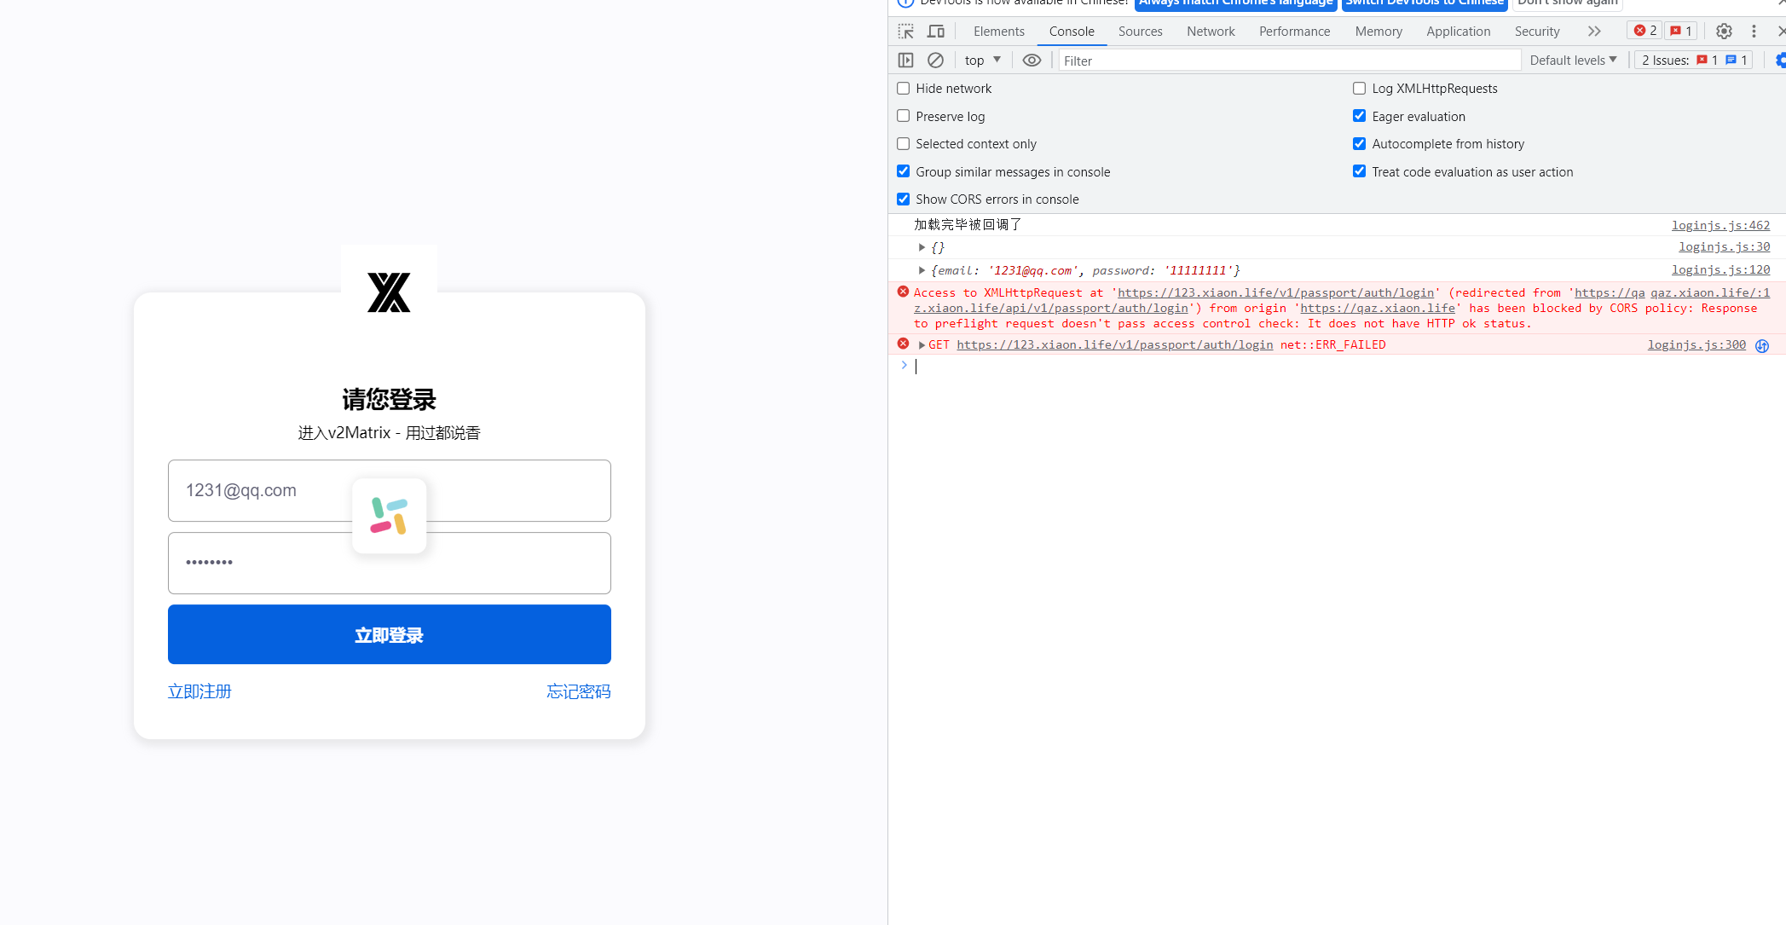This screenshot has height=925, width=1786.
Task: Click the 立即登录 login button
Action: click(389, 634)
